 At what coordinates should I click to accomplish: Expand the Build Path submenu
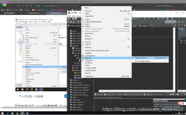[130, 33]
